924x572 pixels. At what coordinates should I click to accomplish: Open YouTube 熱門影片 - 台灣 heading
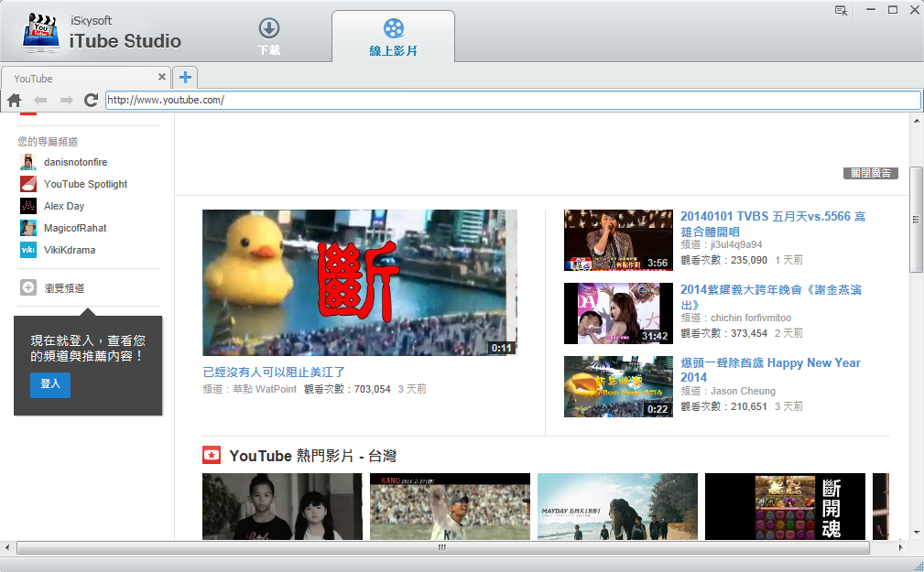click(313, 456)
